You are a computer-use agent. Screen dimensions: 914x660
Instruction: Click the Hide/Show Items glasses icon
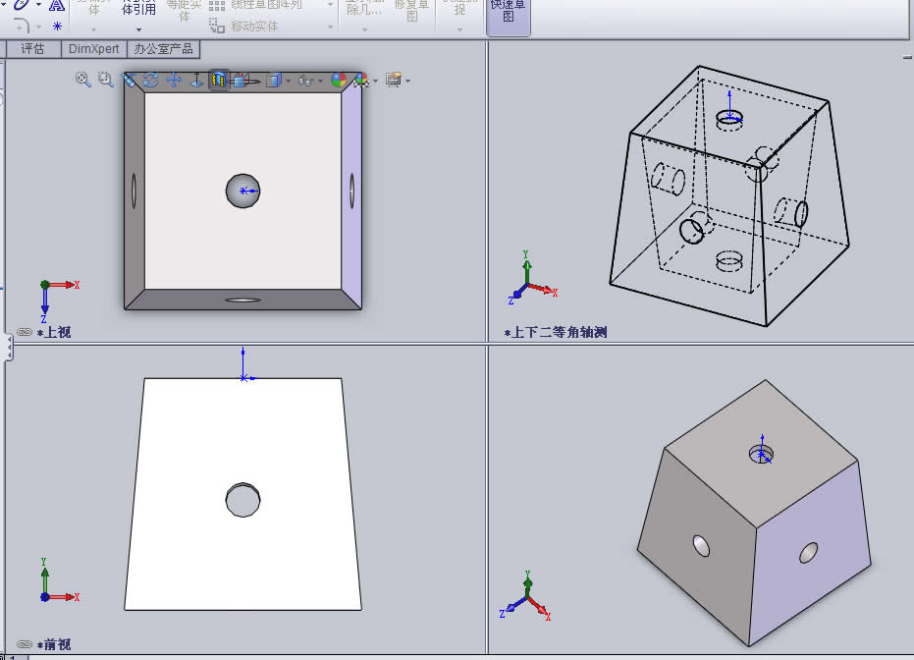306,81
